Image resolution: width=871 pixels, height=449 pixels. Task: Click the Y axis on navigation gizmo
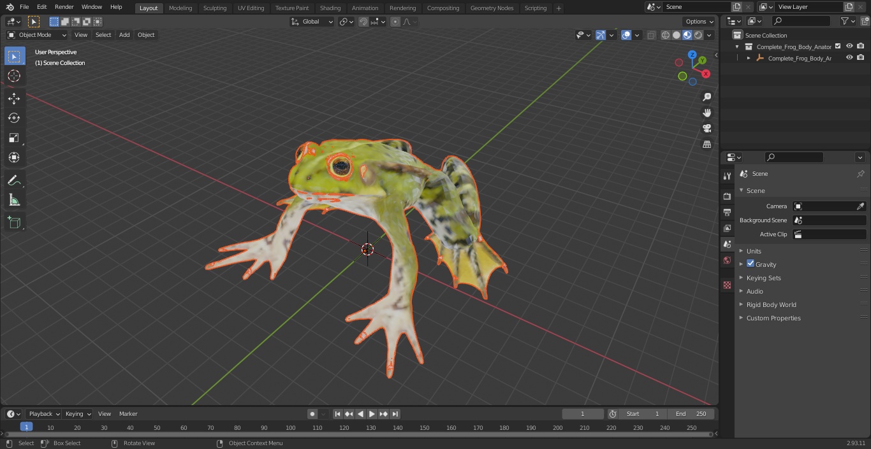point(702,60)
